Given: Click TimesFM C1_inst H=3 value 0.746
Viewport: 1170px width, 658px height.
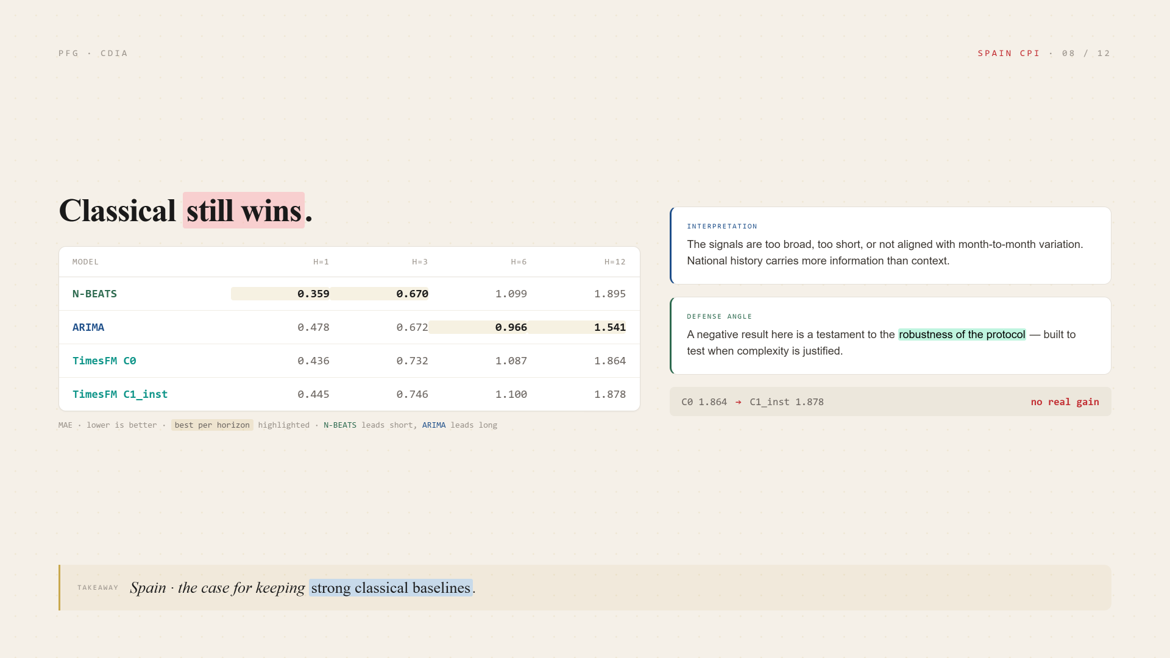Looking at the screenshot, I should [412, 394].
